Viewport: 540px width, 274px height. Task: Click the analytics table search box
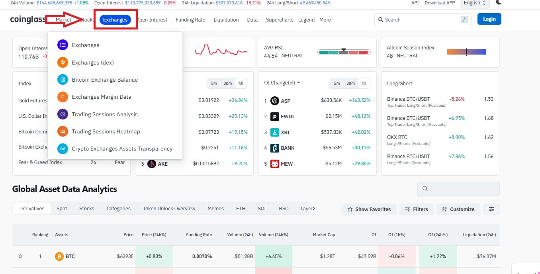tap(458, 189)
